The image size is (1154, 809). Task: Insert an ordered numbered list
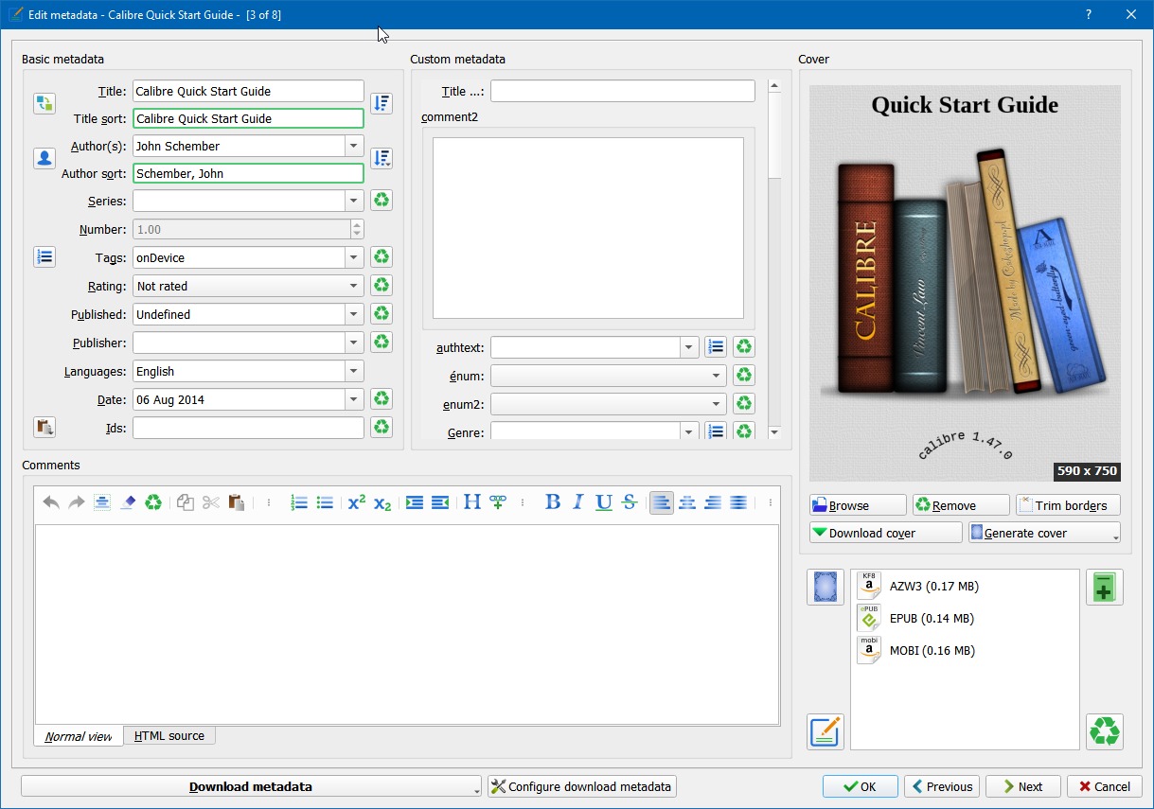point(299,502)
